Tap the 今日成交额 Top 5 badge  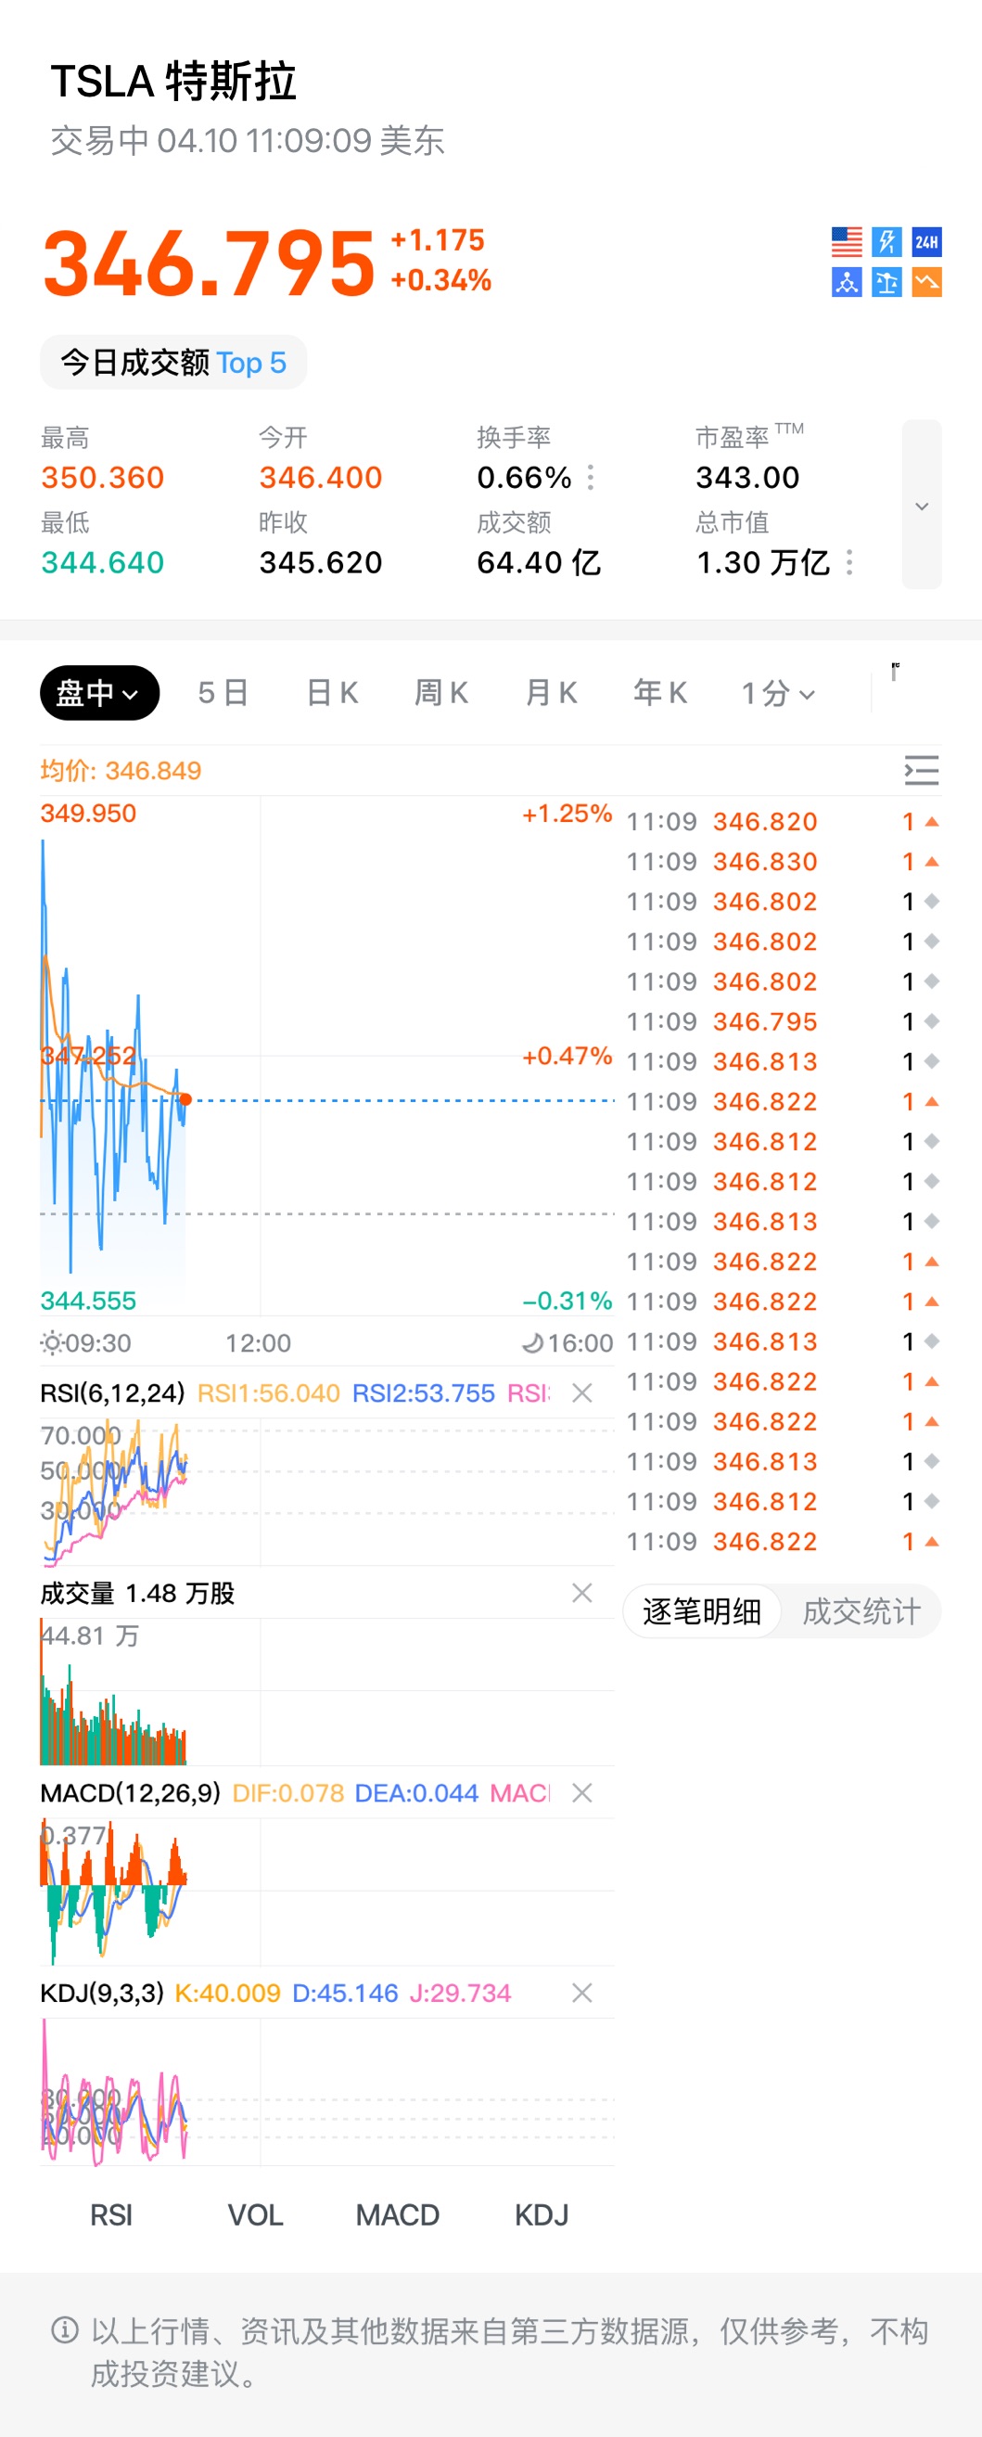pyautogui.click(x=173, y=363)
